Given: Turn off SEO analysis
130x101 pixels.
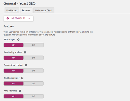Looking at the screenshot, I should pos(34,45).
